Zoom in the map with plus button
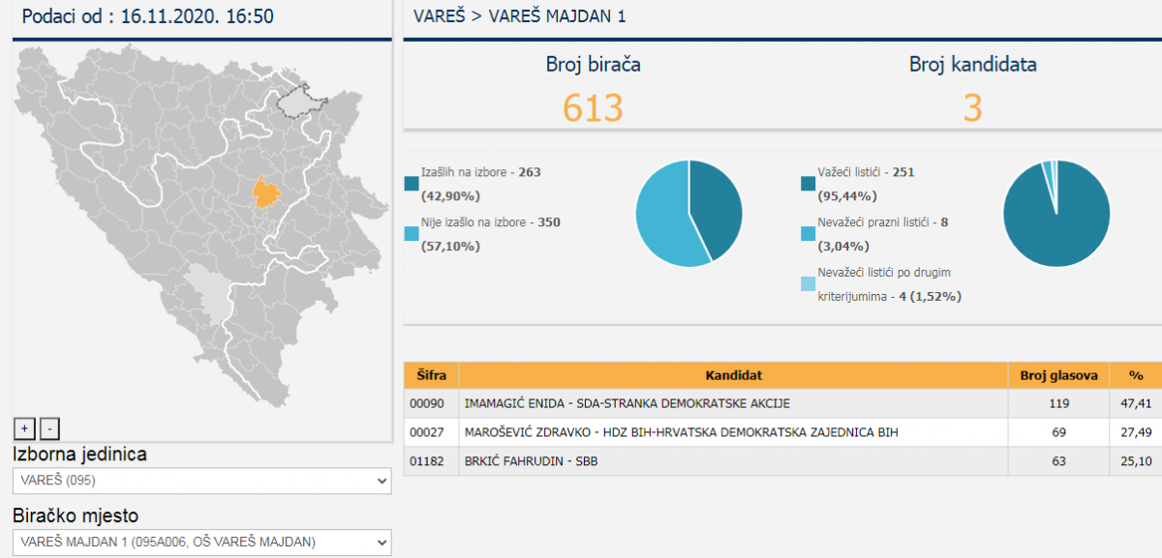This screenshot has height=558, width=1162. pyautogui.click(x=25, y=427)
